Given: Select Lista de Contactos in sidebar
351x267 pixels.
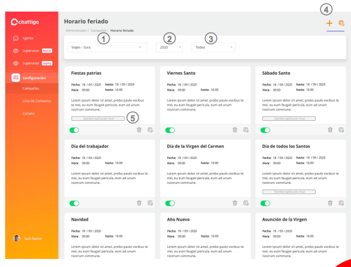Looking at the screenshot, I should [36, 101].
